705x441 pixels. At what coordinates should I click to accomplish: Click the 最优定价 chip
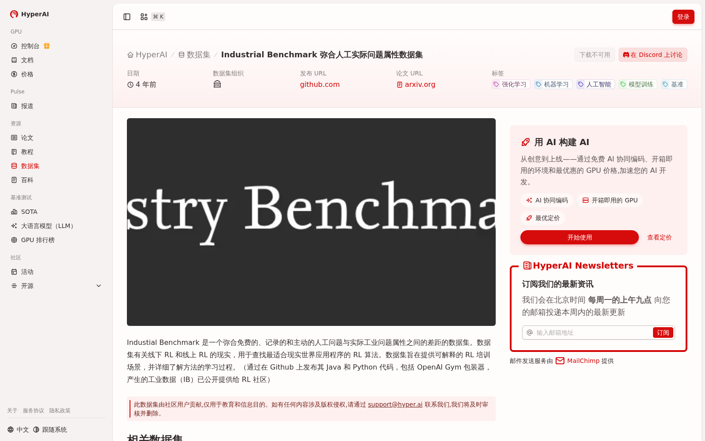coord(543,218)
